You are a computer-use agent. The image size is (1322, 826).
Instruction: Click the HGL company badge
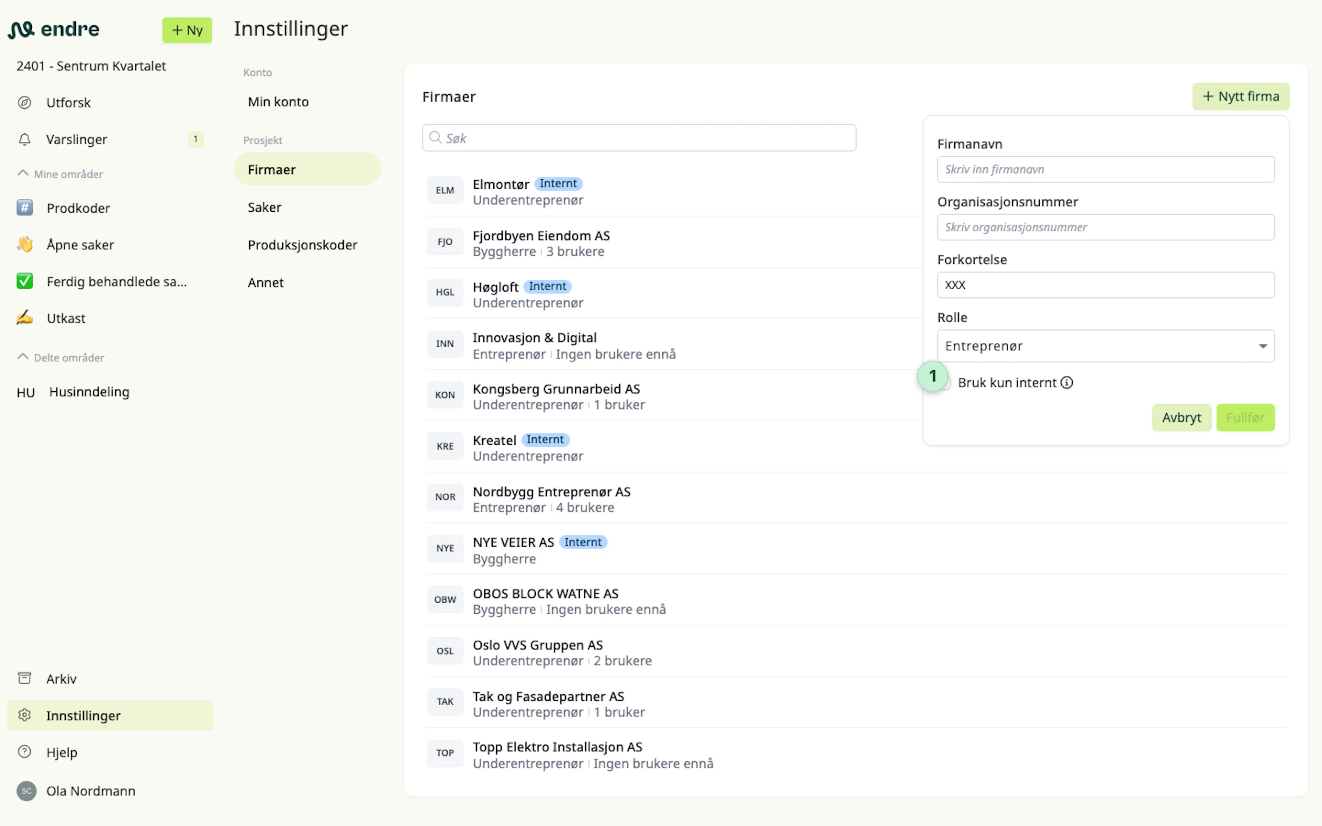coord(445,292)
